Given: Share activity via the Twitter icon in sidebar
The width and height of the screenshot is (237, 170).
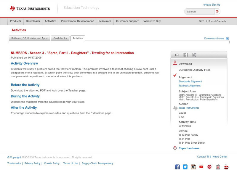Looking at the screenshot, I should 194,55.
